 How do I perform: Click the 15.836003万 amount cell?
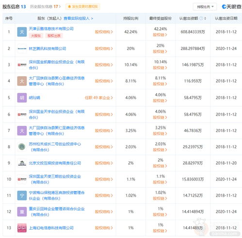[x=193, y=179]
